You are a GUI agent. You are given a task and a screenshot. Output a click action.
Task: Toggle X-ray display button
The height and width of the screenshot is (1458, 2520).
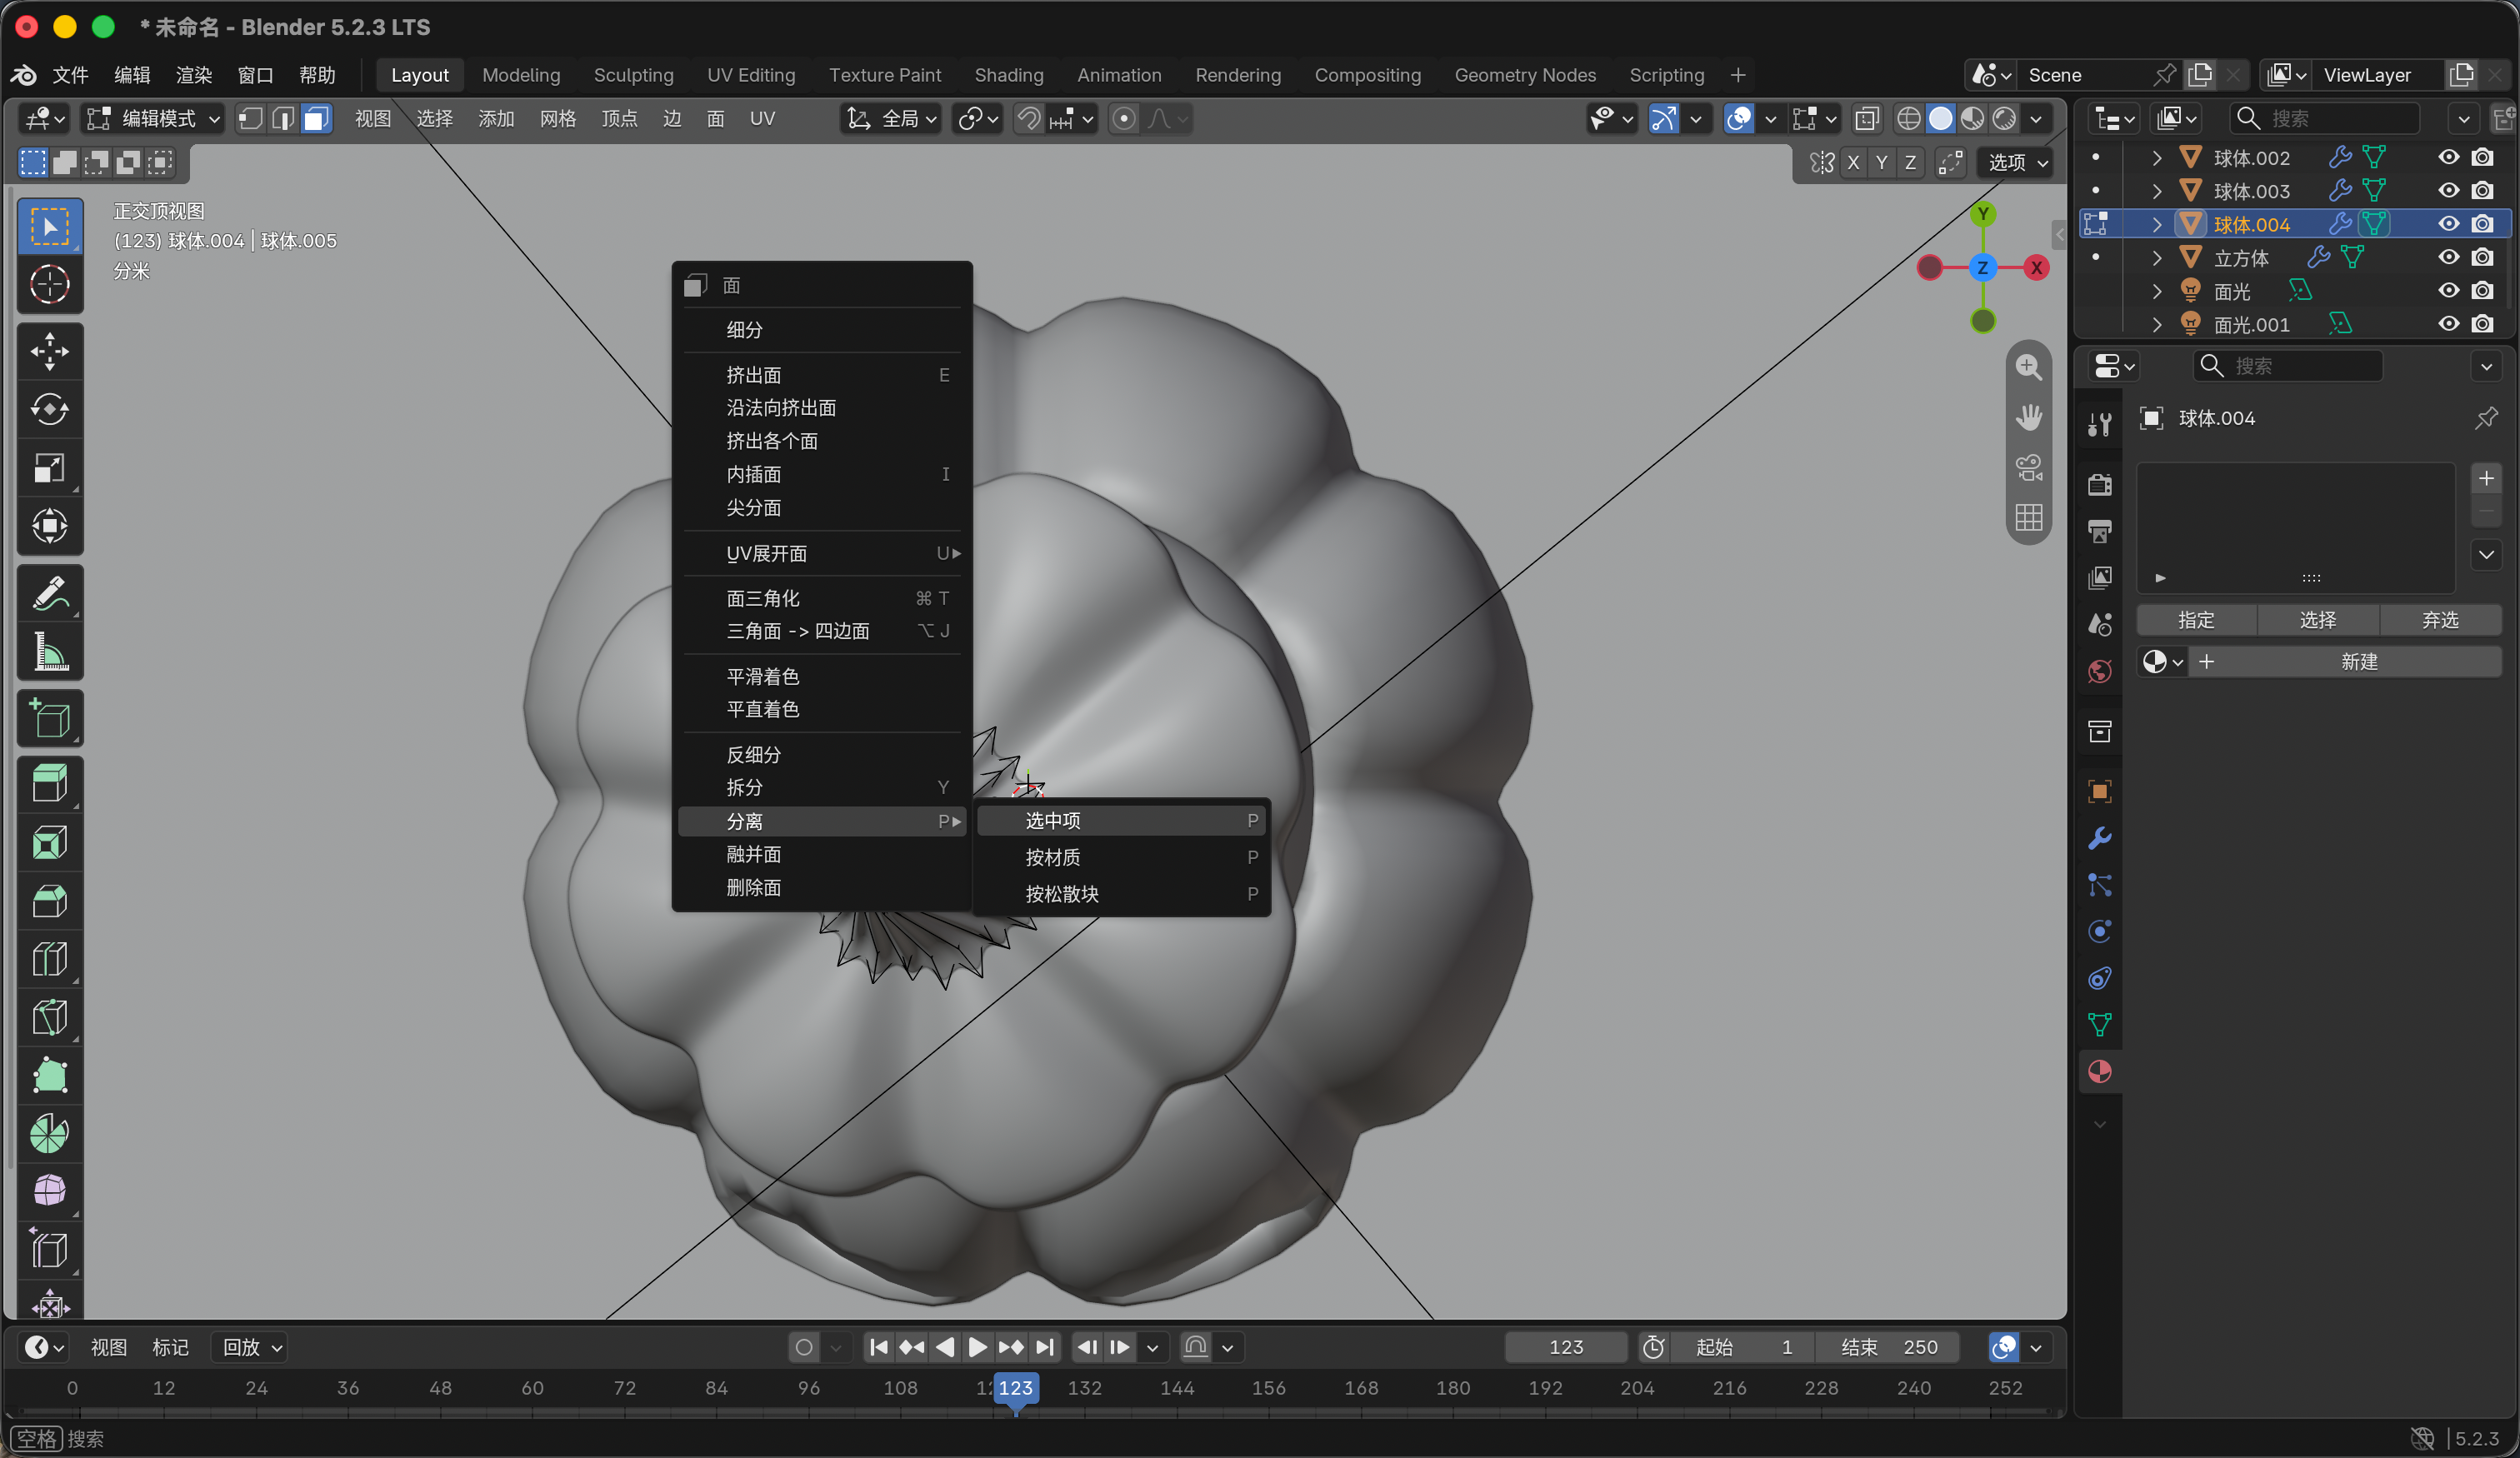click(x=1866, y=119)
